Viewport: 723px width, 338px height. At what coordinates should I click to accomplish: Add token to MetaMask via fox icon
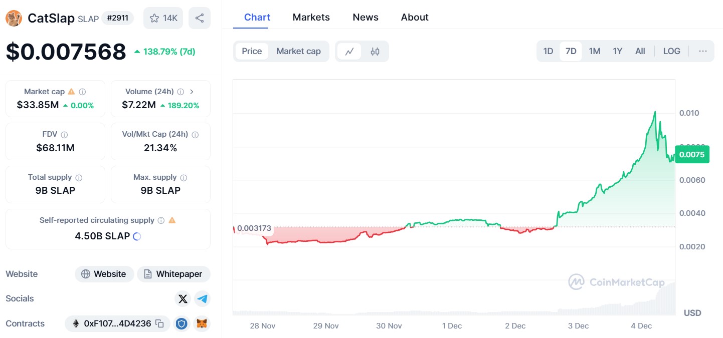202,323
